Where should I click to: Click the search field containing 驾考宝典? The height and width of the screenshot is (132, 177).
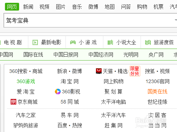tap(90, 20)
